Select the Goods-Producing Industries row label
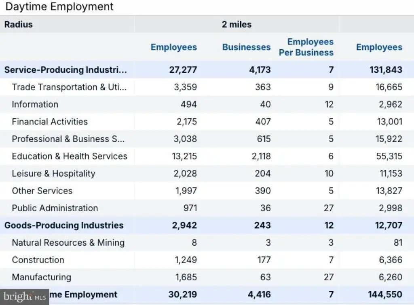This screenshot has width=414, height=305. tap(64, 225)
